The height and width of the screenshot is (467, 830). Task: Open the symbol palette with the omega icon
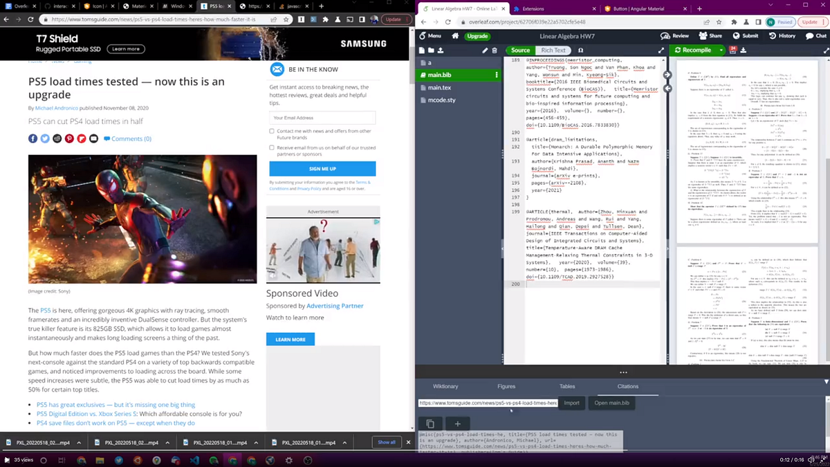coord(581,49)
